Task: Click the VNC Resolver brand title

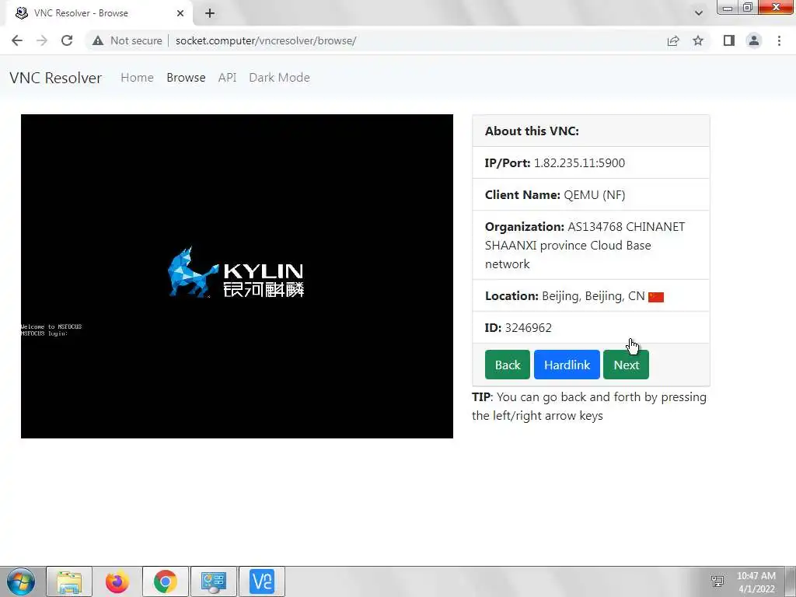Action: (56, 78)
